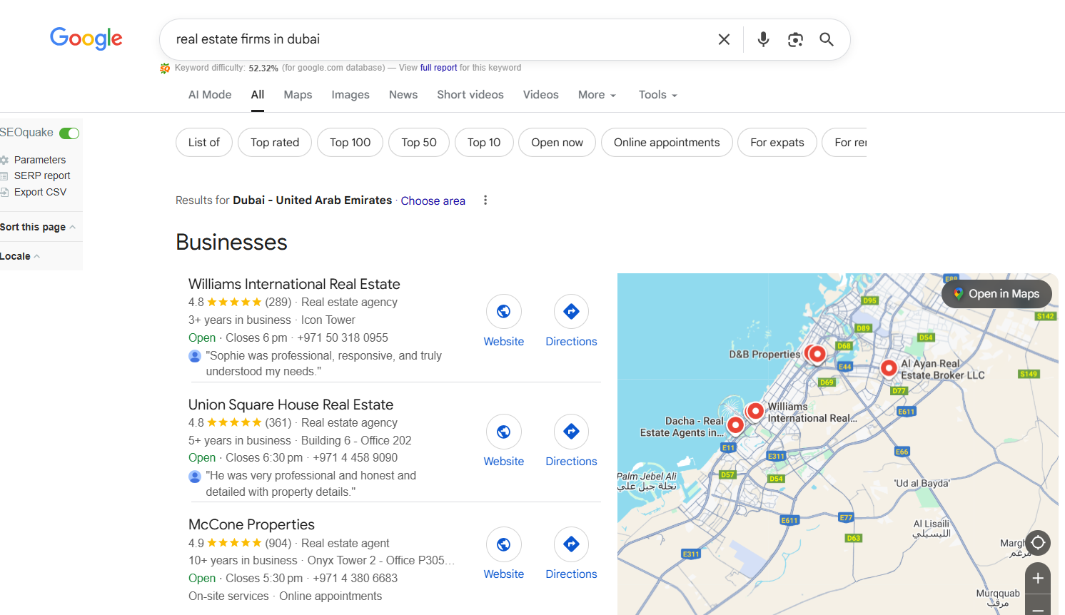The image size is (1065, 615).
Task: Switch to the Images tab
Action: pos(350,95)
